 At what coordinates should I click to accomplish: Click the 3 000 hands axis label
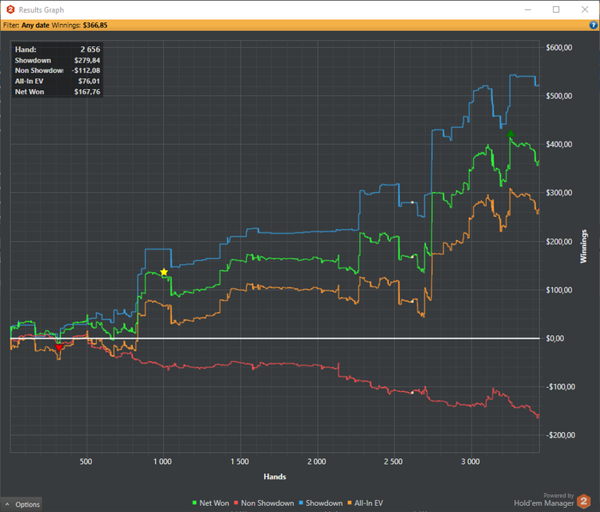click(471, 461)
